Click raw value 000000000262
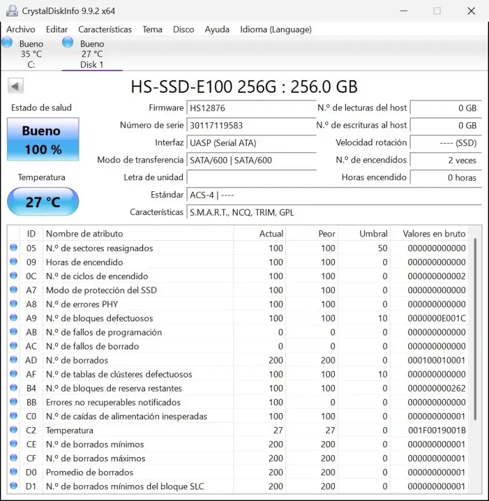489x501 pixels. click(x=436, y=388)
